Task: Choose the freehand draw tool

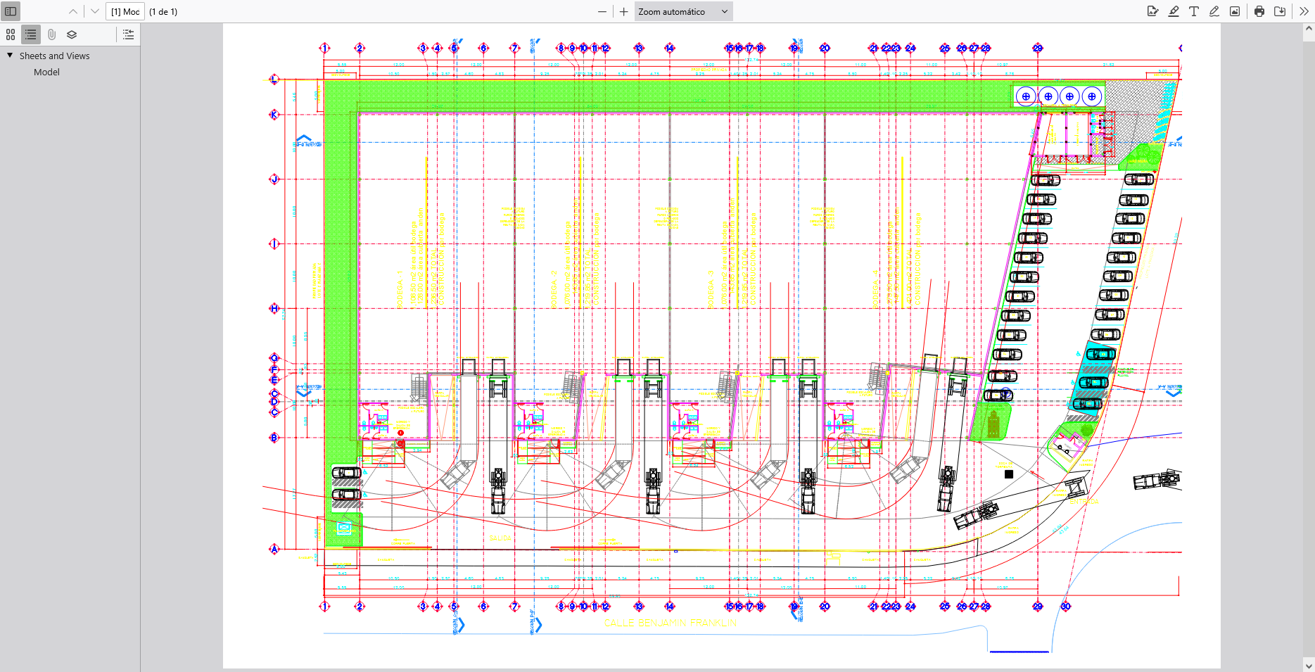Action: [x=1214, y=11]
